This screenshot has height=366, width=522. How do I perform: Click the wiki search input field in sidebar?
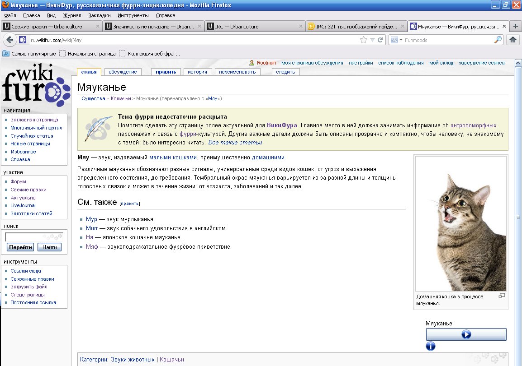pyautogui.click(x=34, y=237)
